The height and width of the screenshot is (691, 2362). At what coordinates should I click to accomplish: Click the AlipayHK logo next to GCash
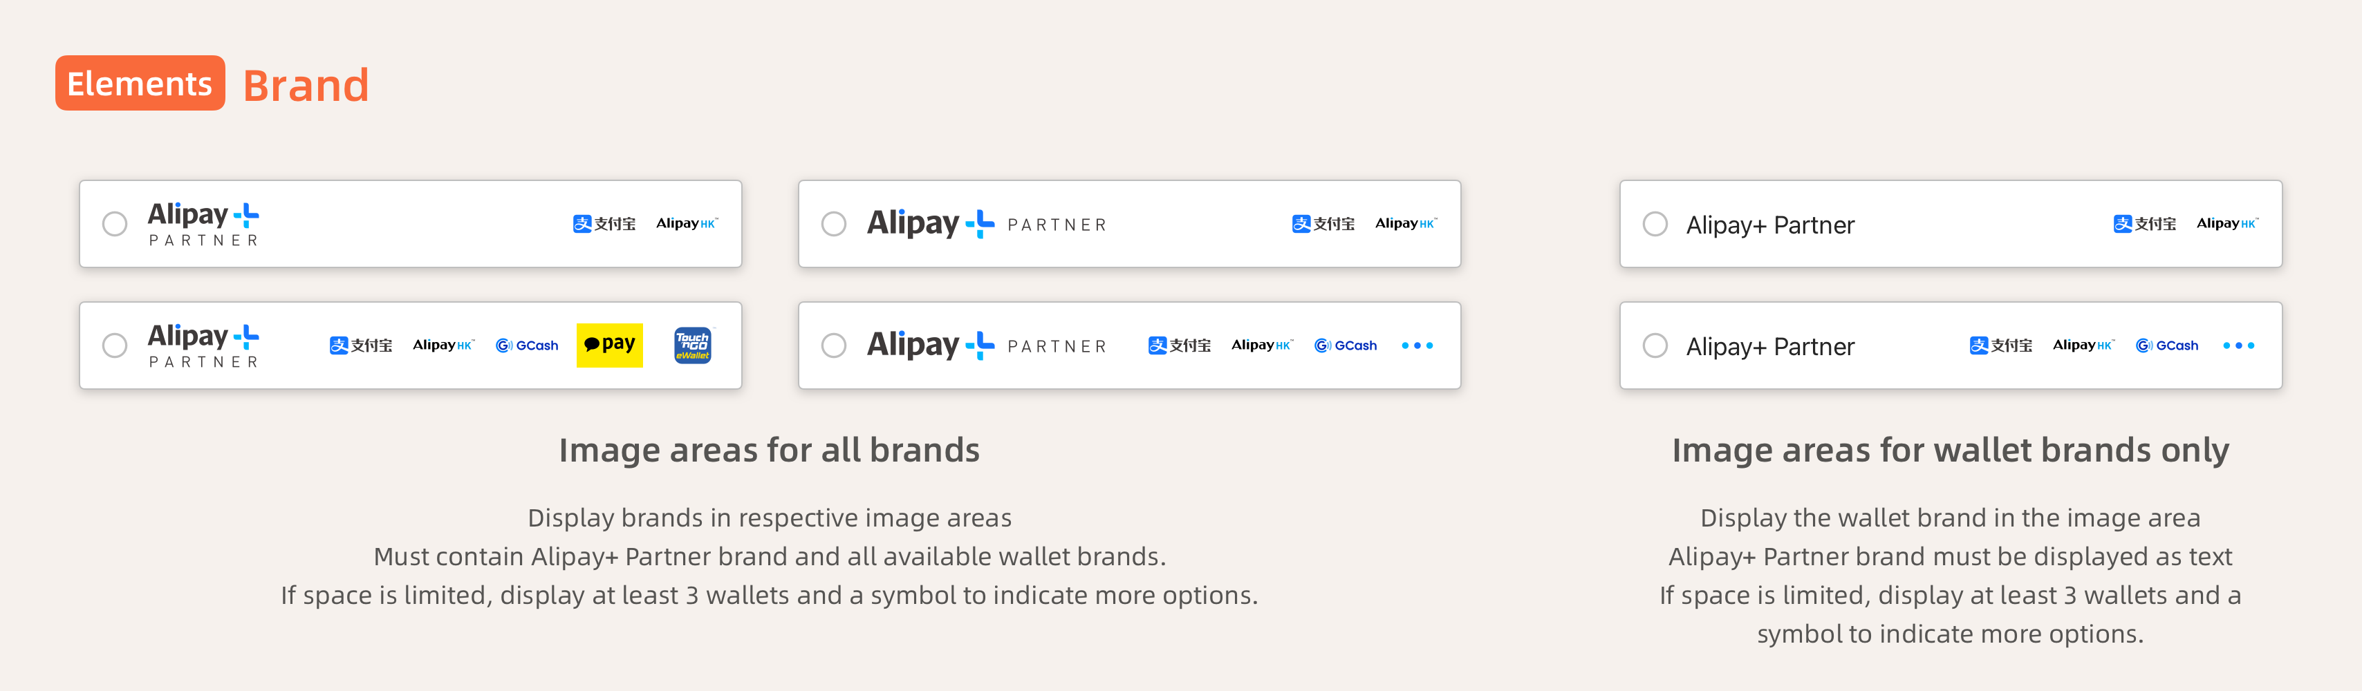point(2083,345)
